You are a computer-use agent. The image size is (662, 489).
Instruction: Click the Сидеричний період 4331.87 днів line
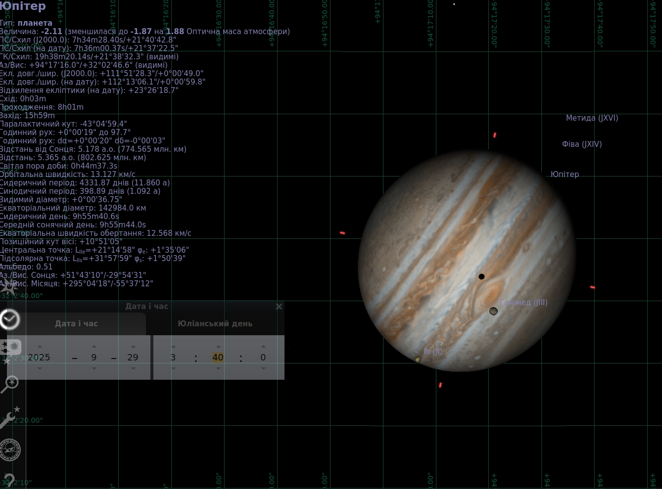click(x=85, y=182)
